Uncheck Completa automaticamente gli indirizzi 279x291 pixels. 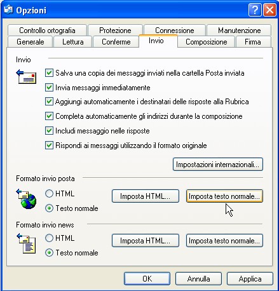[x=49, y=116]
